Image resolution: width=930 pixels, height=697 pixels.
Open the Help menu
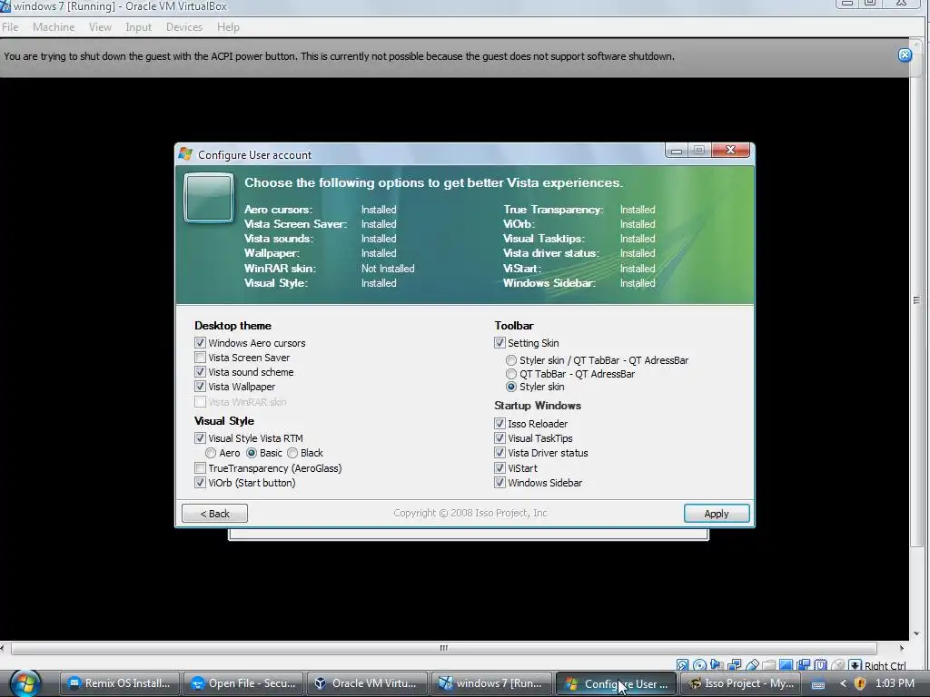[228, 27]
